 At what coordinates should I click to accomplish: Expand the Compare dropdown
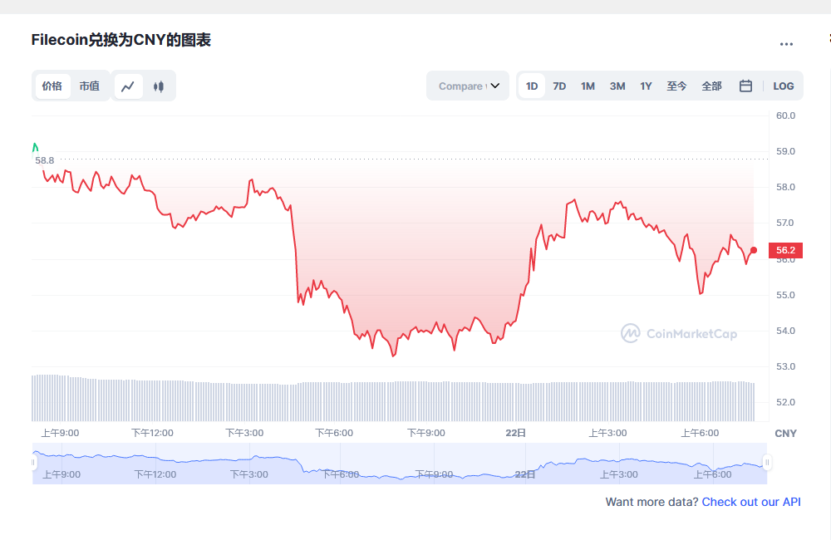click(468, 86)
